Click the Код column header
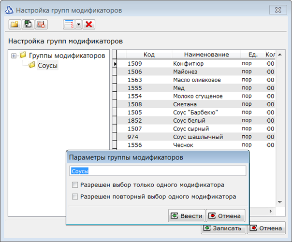Screen dimensions: 292x242 pos(149,55)
